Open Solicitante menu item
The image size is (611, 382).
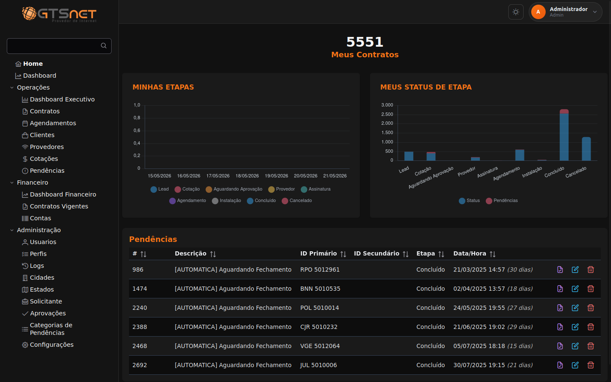click(42, 301)
